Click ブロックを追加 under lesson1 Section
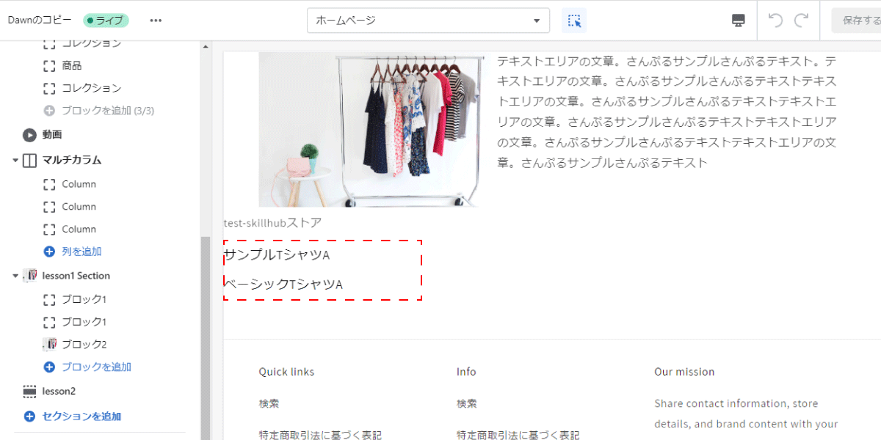The width and height of the screenshot is (881, 440). [x=96, y=367]
